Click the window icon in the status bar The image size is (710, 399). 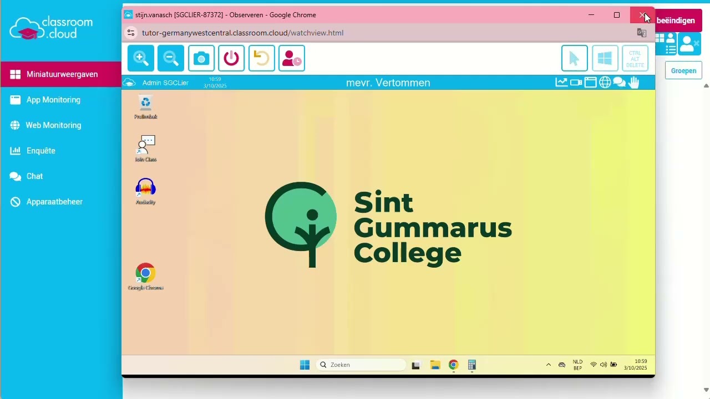click(x=590, y=83)
